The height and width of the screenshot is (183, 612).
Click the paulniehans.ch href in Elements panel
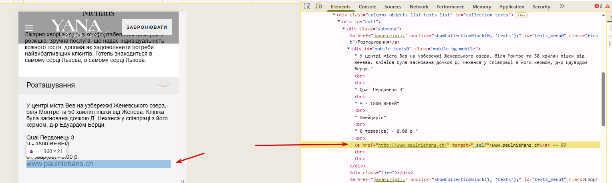413,145
